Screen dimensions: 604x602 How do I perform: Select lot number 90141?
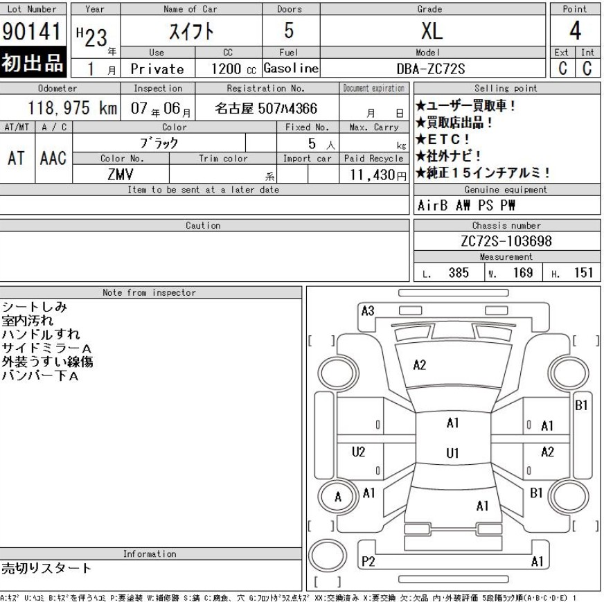tap(35, 31)
